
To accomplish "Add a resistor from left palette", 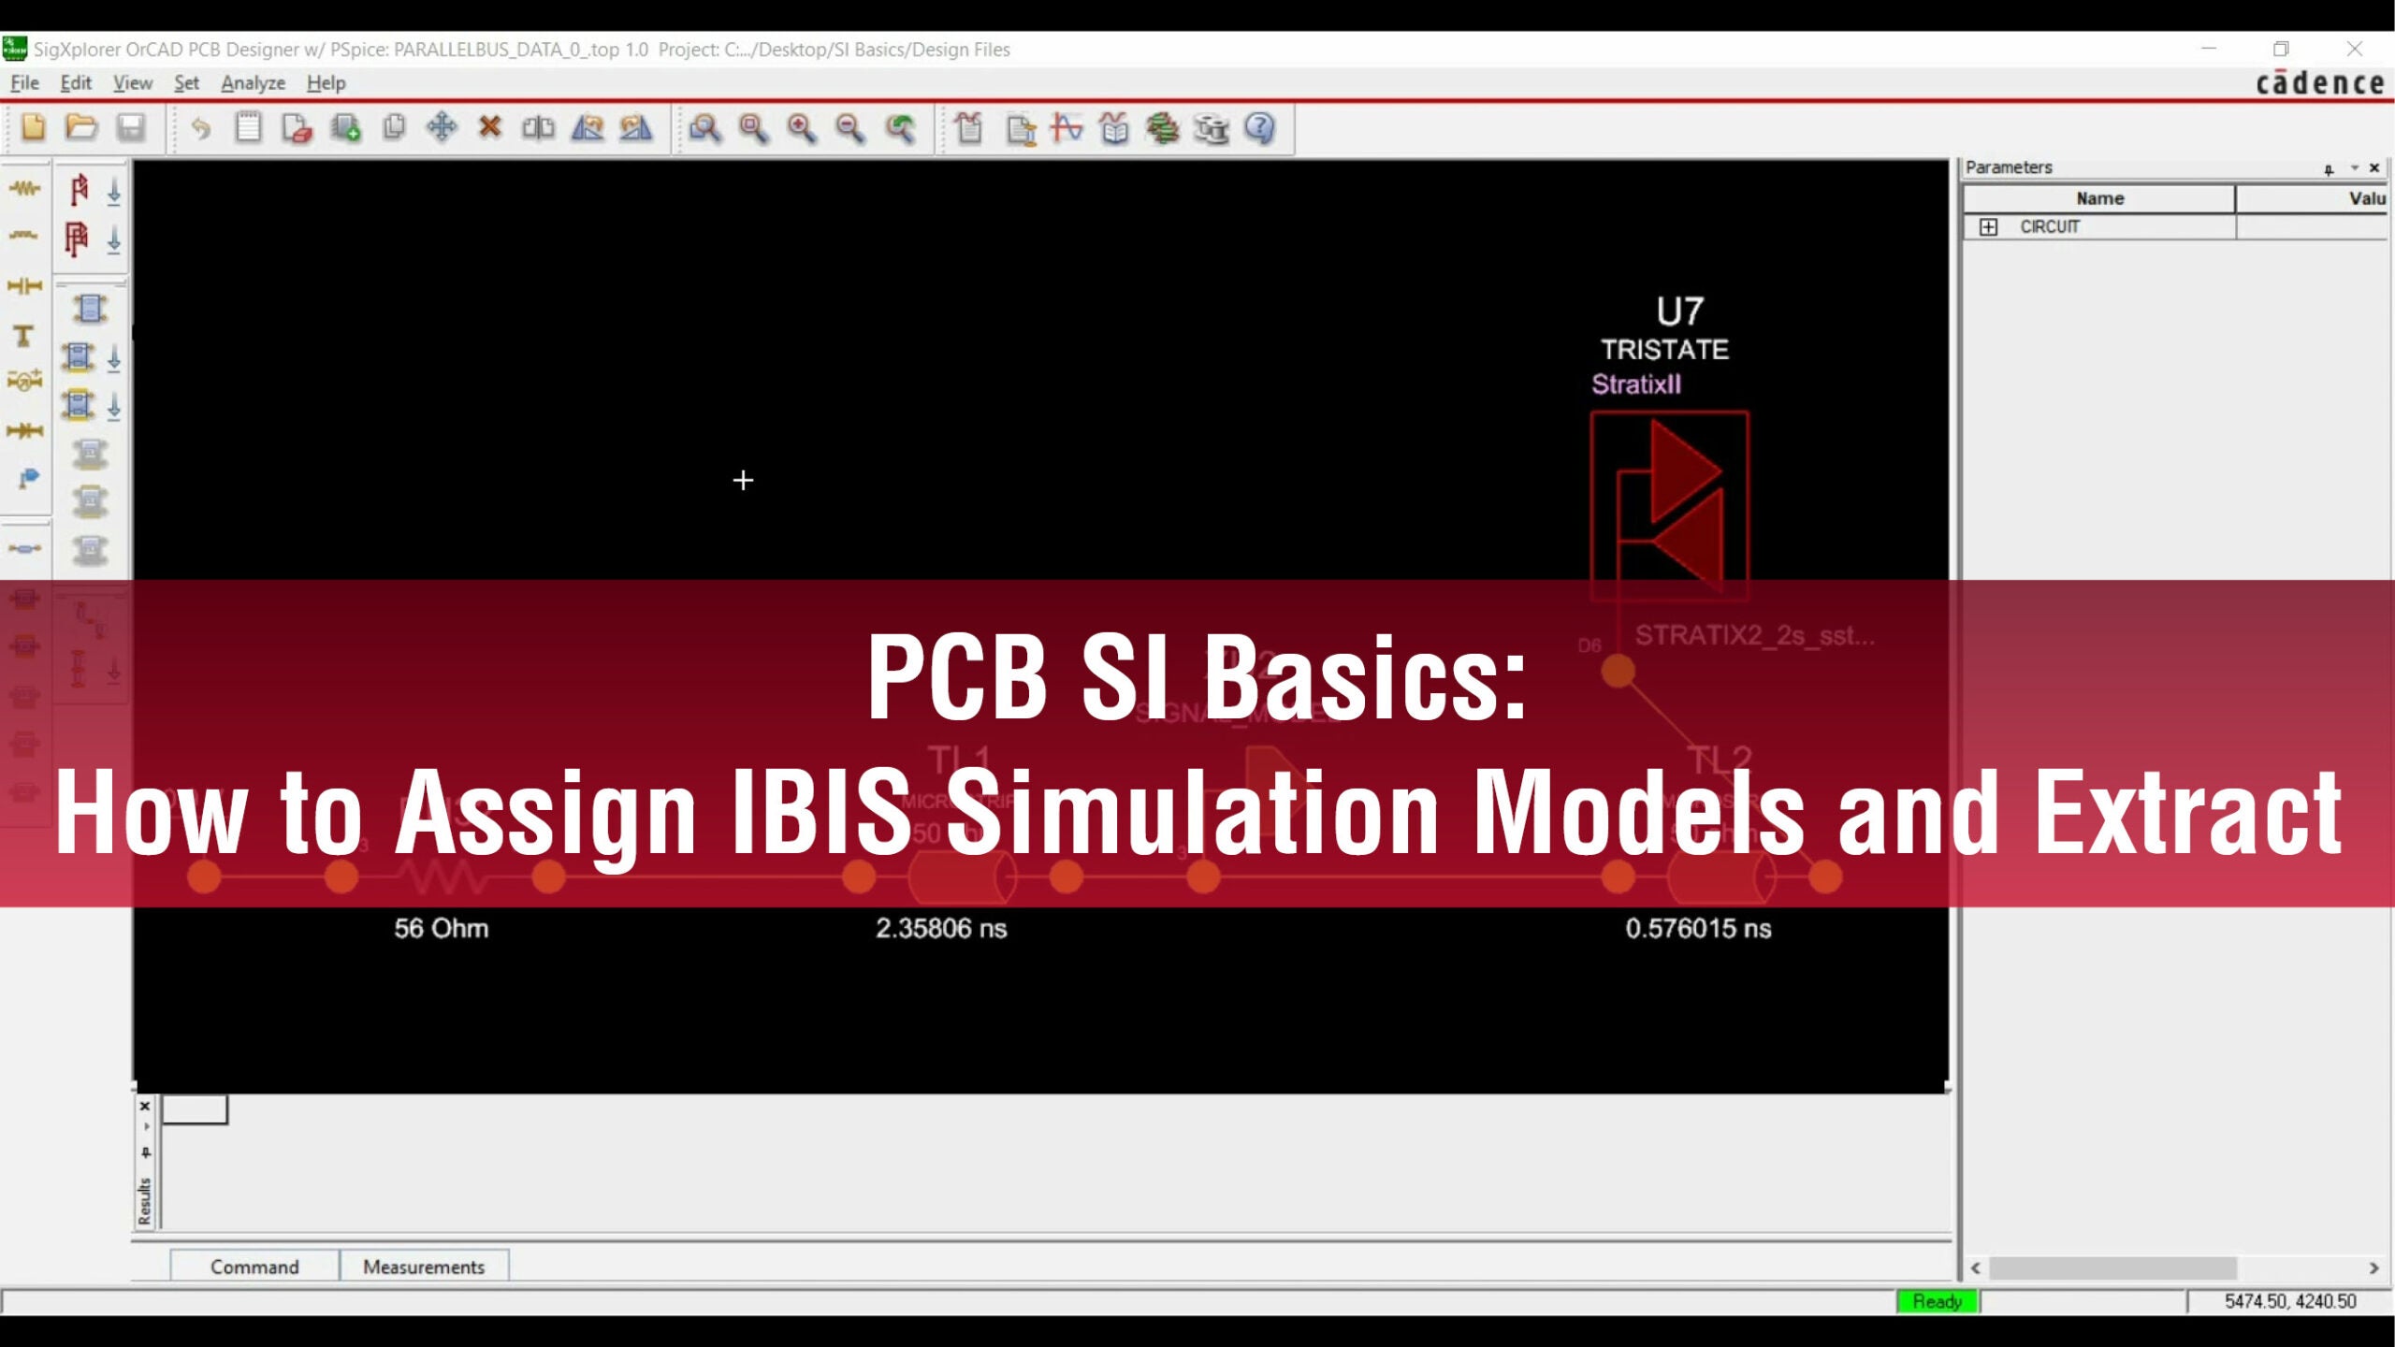I will [x=24, y=189].
